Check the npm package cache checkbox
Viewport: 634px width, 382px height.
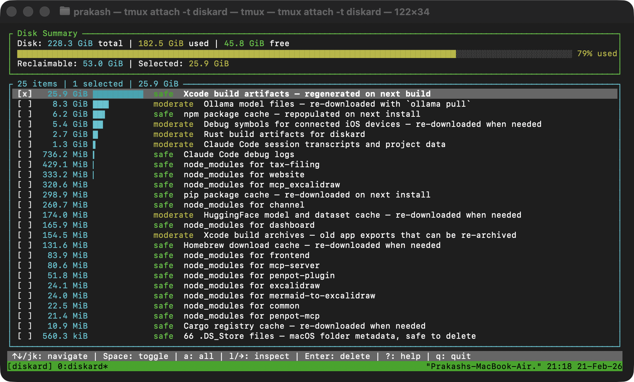(x=25, y=114)
